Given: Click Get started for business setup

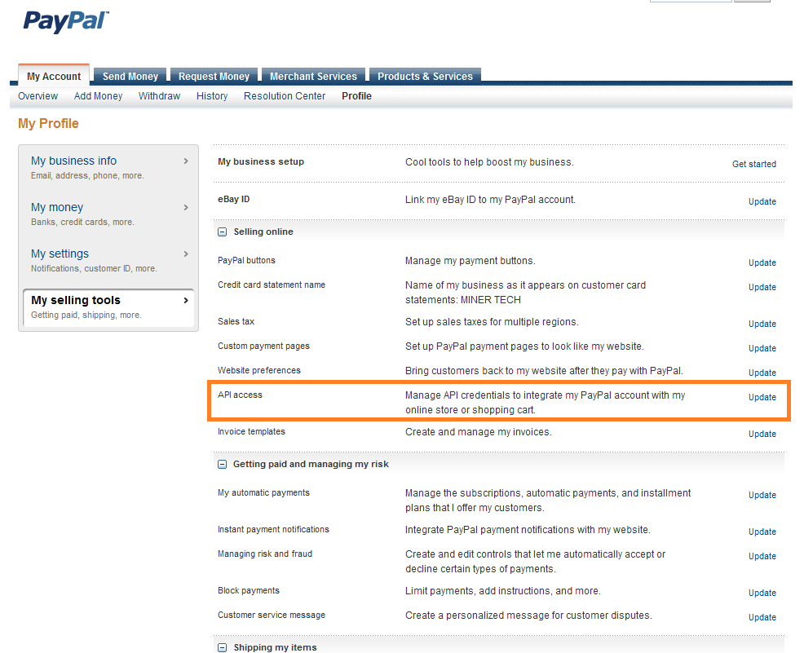Looking at the screenshot, I should point(753,164).
